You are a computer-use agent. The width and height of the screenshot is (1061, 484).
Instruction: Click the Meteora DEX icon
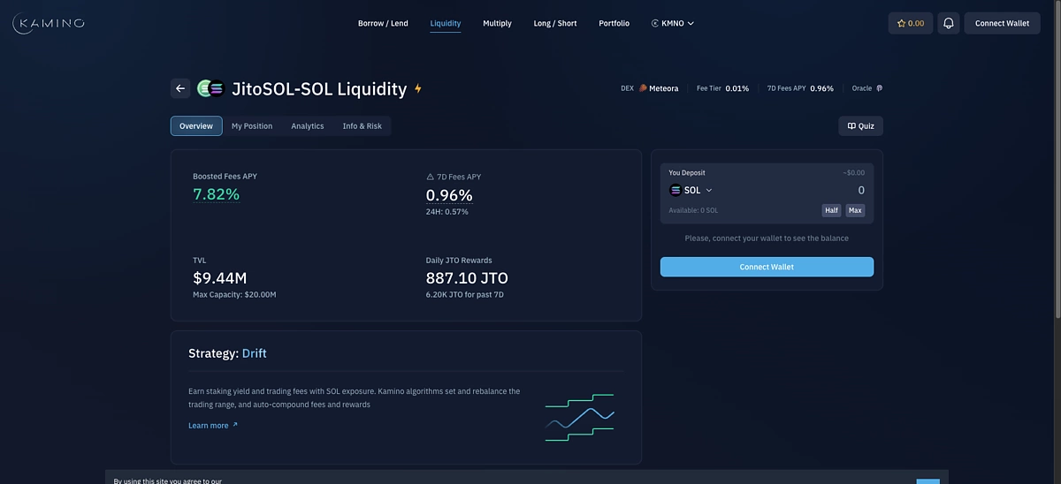point(643,88)
